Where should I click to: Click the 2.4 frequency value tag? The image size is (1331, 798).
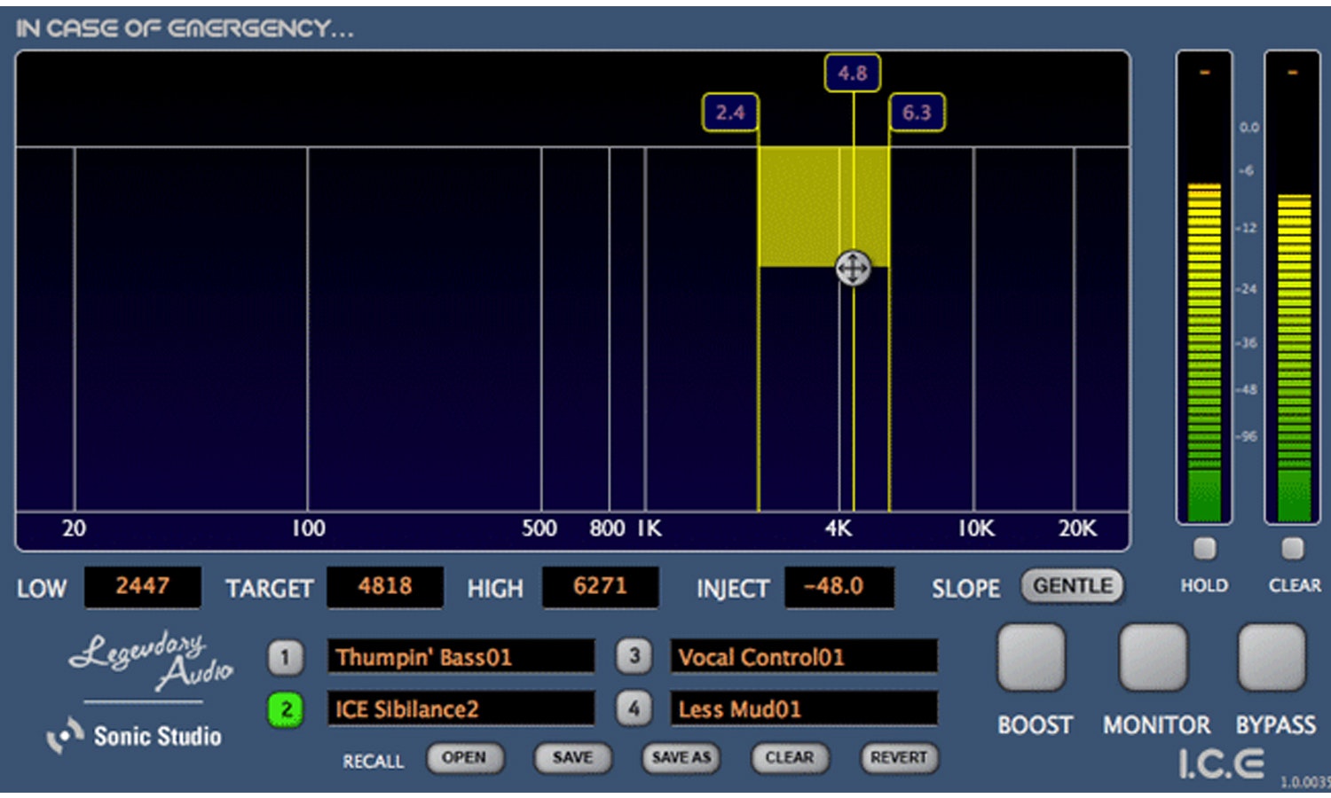tap(730, 111)
